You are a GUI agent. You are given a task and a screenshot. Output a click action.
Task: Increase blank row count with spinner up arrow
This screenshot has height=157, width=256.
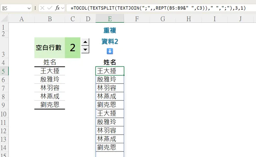pos(85,42)
